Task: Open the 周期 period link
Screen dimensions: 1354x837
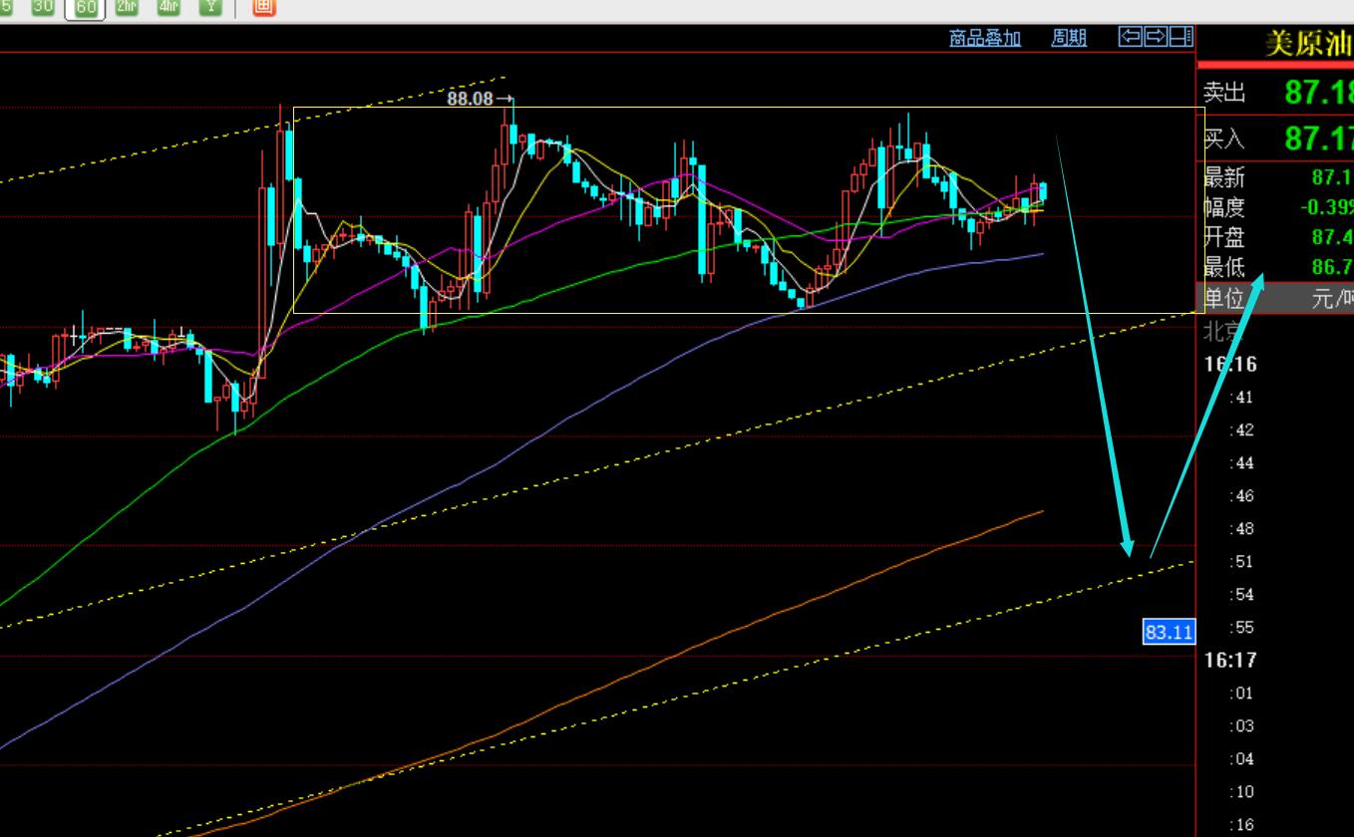Action: [x=1069, y=39]
